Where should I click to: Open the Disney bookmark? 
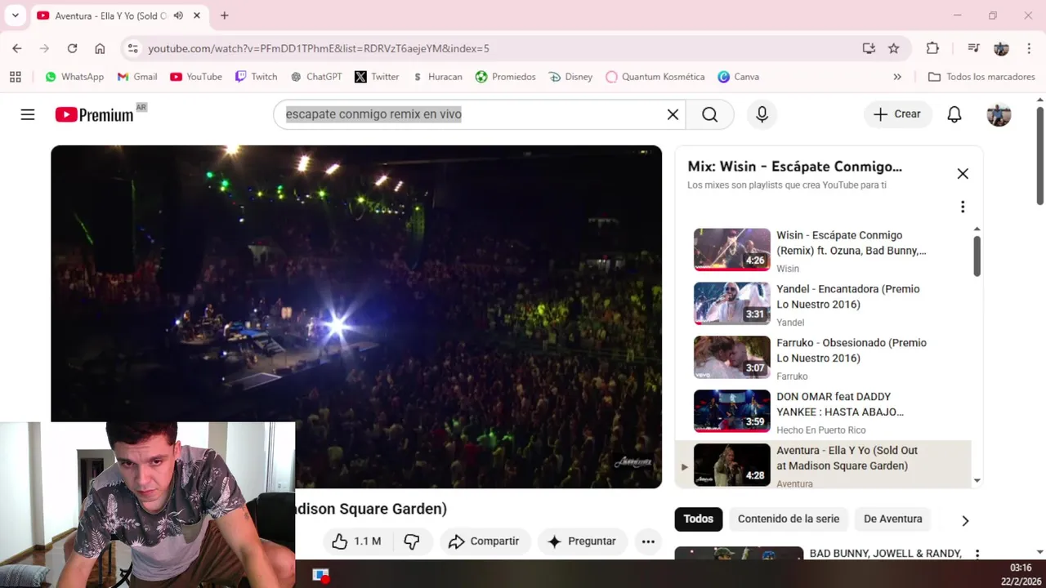pos(569,77)
